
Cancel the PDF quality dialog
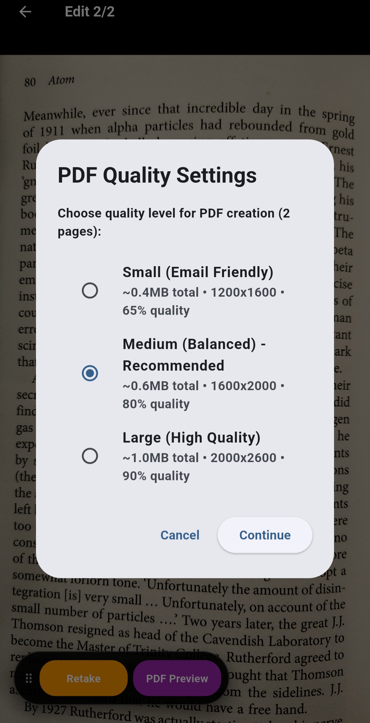[x=180, y=535]
